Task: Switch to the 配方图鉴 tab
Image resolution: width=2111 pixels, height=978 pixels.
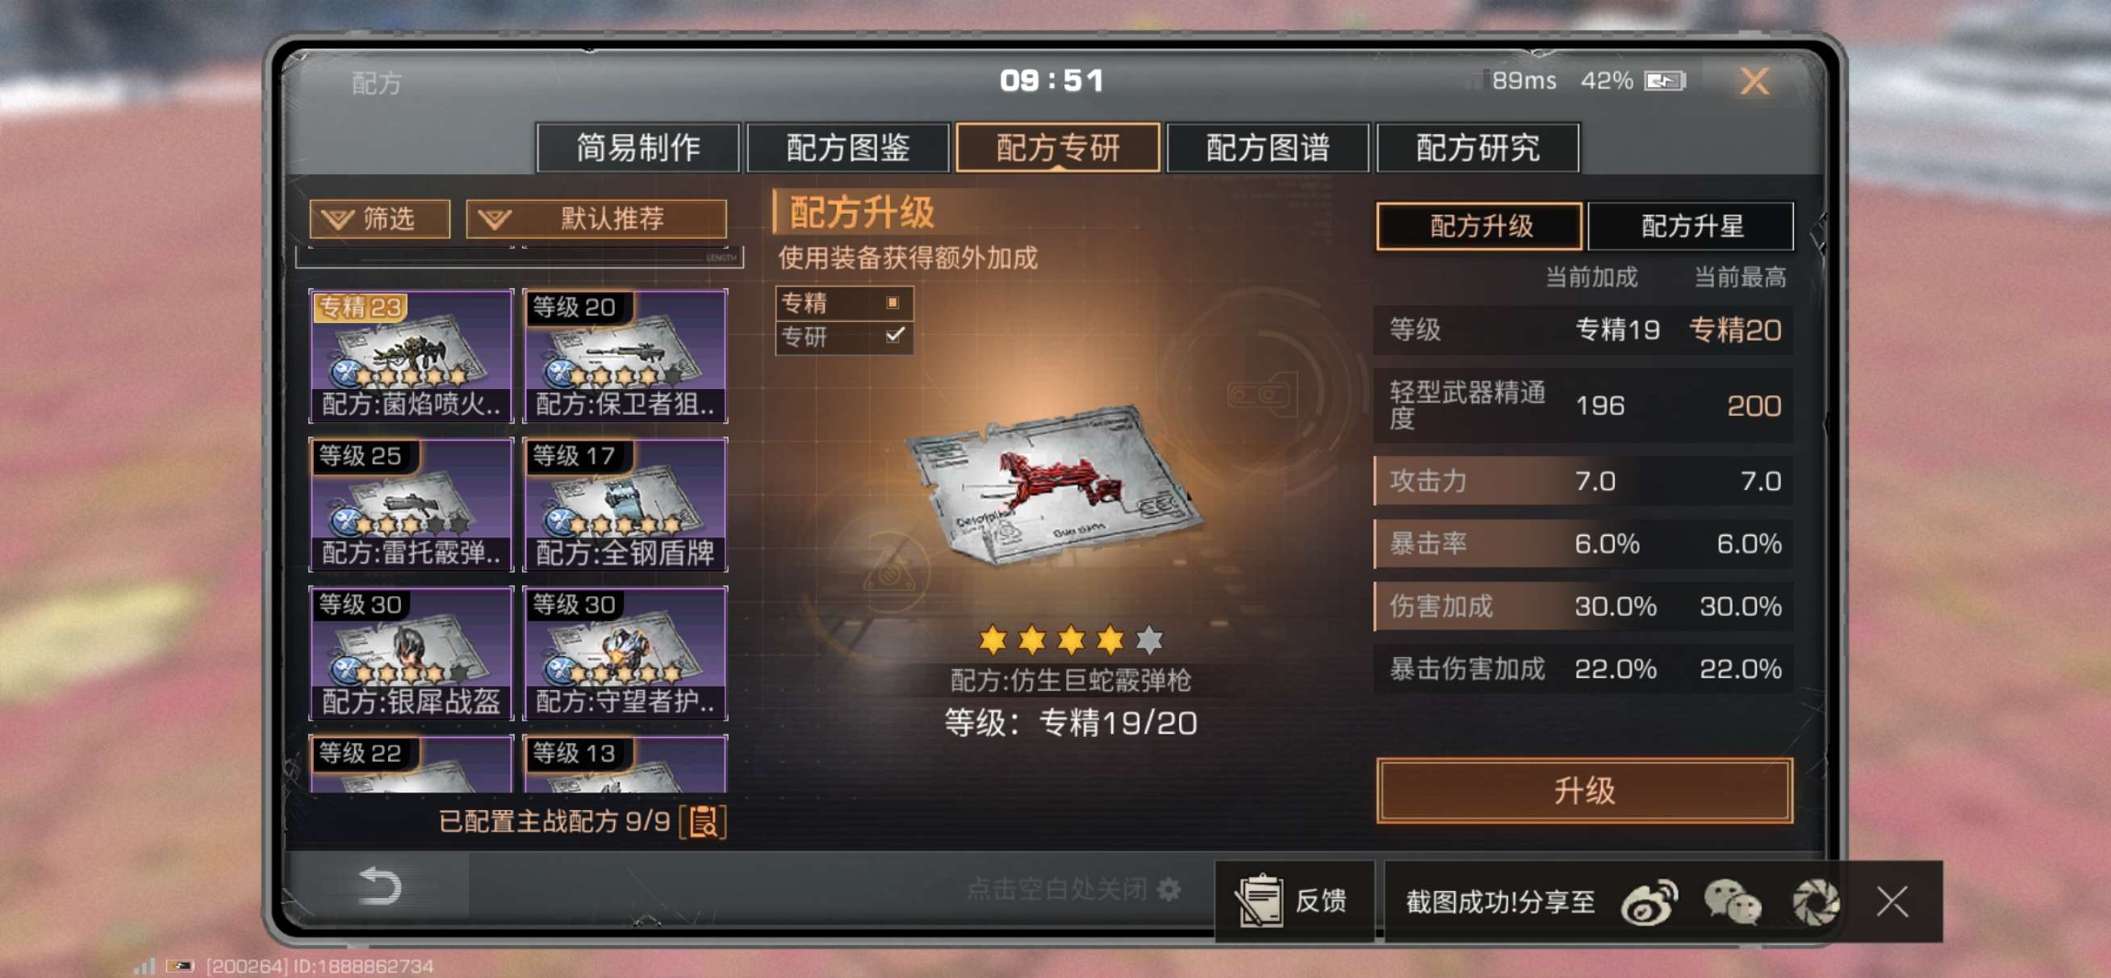Action: pos(848,148)
